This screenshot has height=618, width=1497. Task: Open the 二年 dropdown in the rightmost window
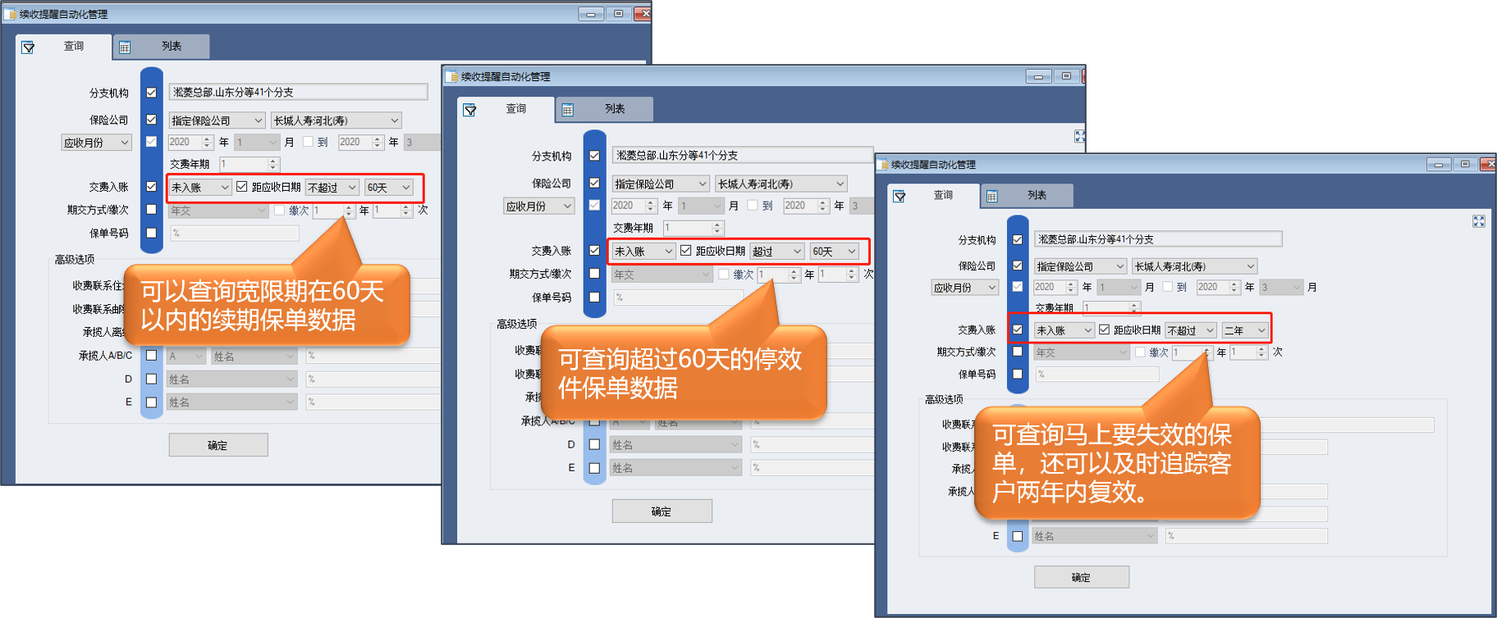[x=1244, y=330]
